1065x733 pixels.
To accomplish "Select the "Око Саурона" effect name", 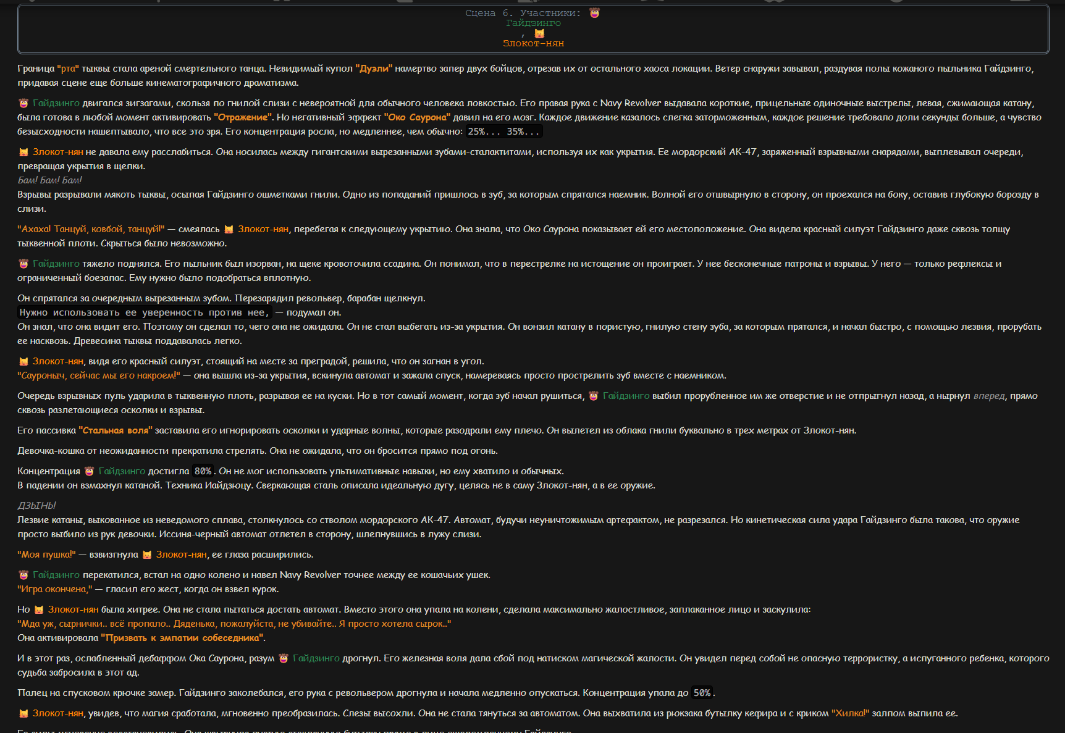I will (x=418, y=117).
